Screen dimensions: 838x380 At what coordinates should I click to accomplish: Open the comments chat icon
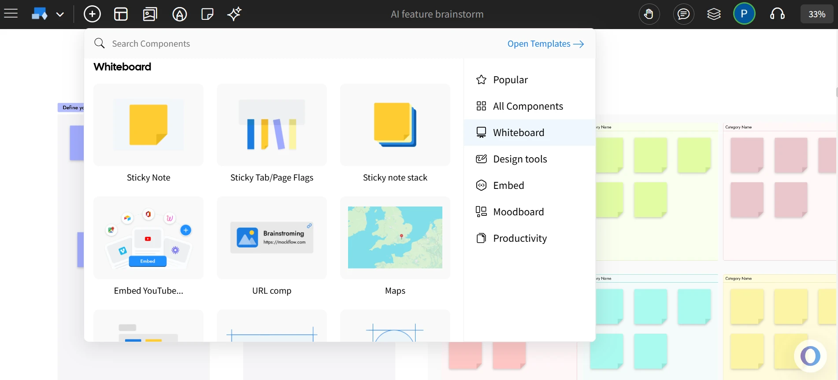click(x=683, y=14)
